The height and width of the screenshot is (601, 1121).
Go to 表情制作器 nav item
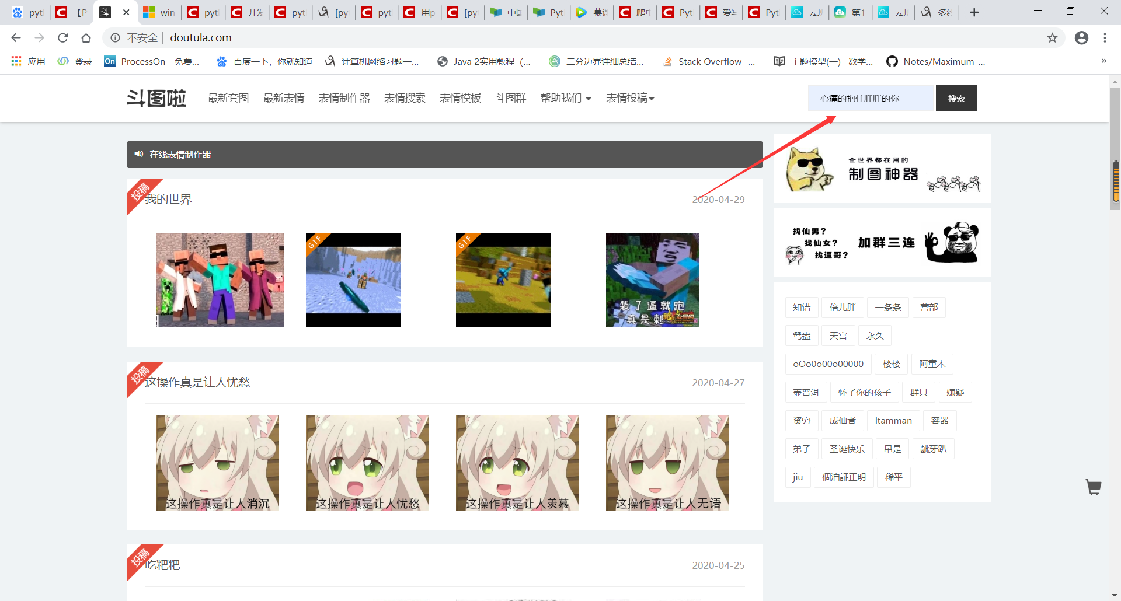tap(344, 98)
